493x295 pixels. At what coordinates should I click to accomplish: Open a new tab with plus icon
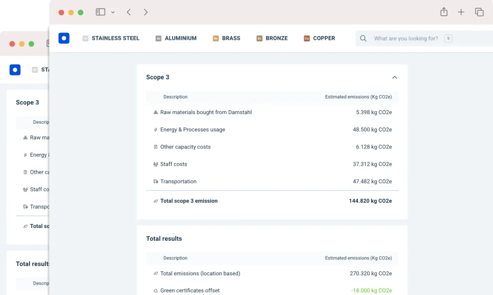[x=461, y=12]
